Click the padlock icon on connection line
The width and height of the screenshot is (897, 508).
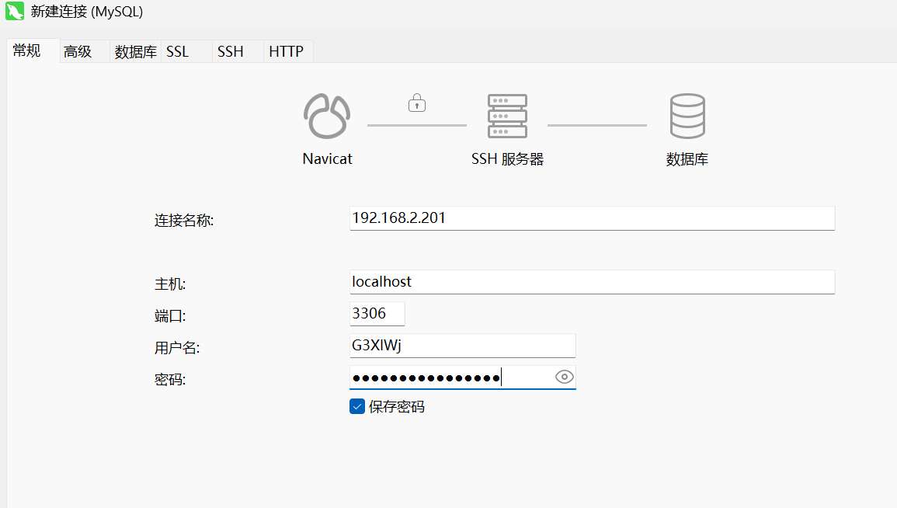tap(417, 103)
